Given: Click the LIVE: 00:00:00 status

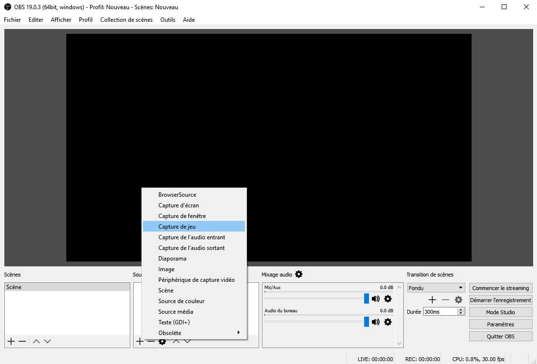Looking at the screenshot, I should 375,359.
